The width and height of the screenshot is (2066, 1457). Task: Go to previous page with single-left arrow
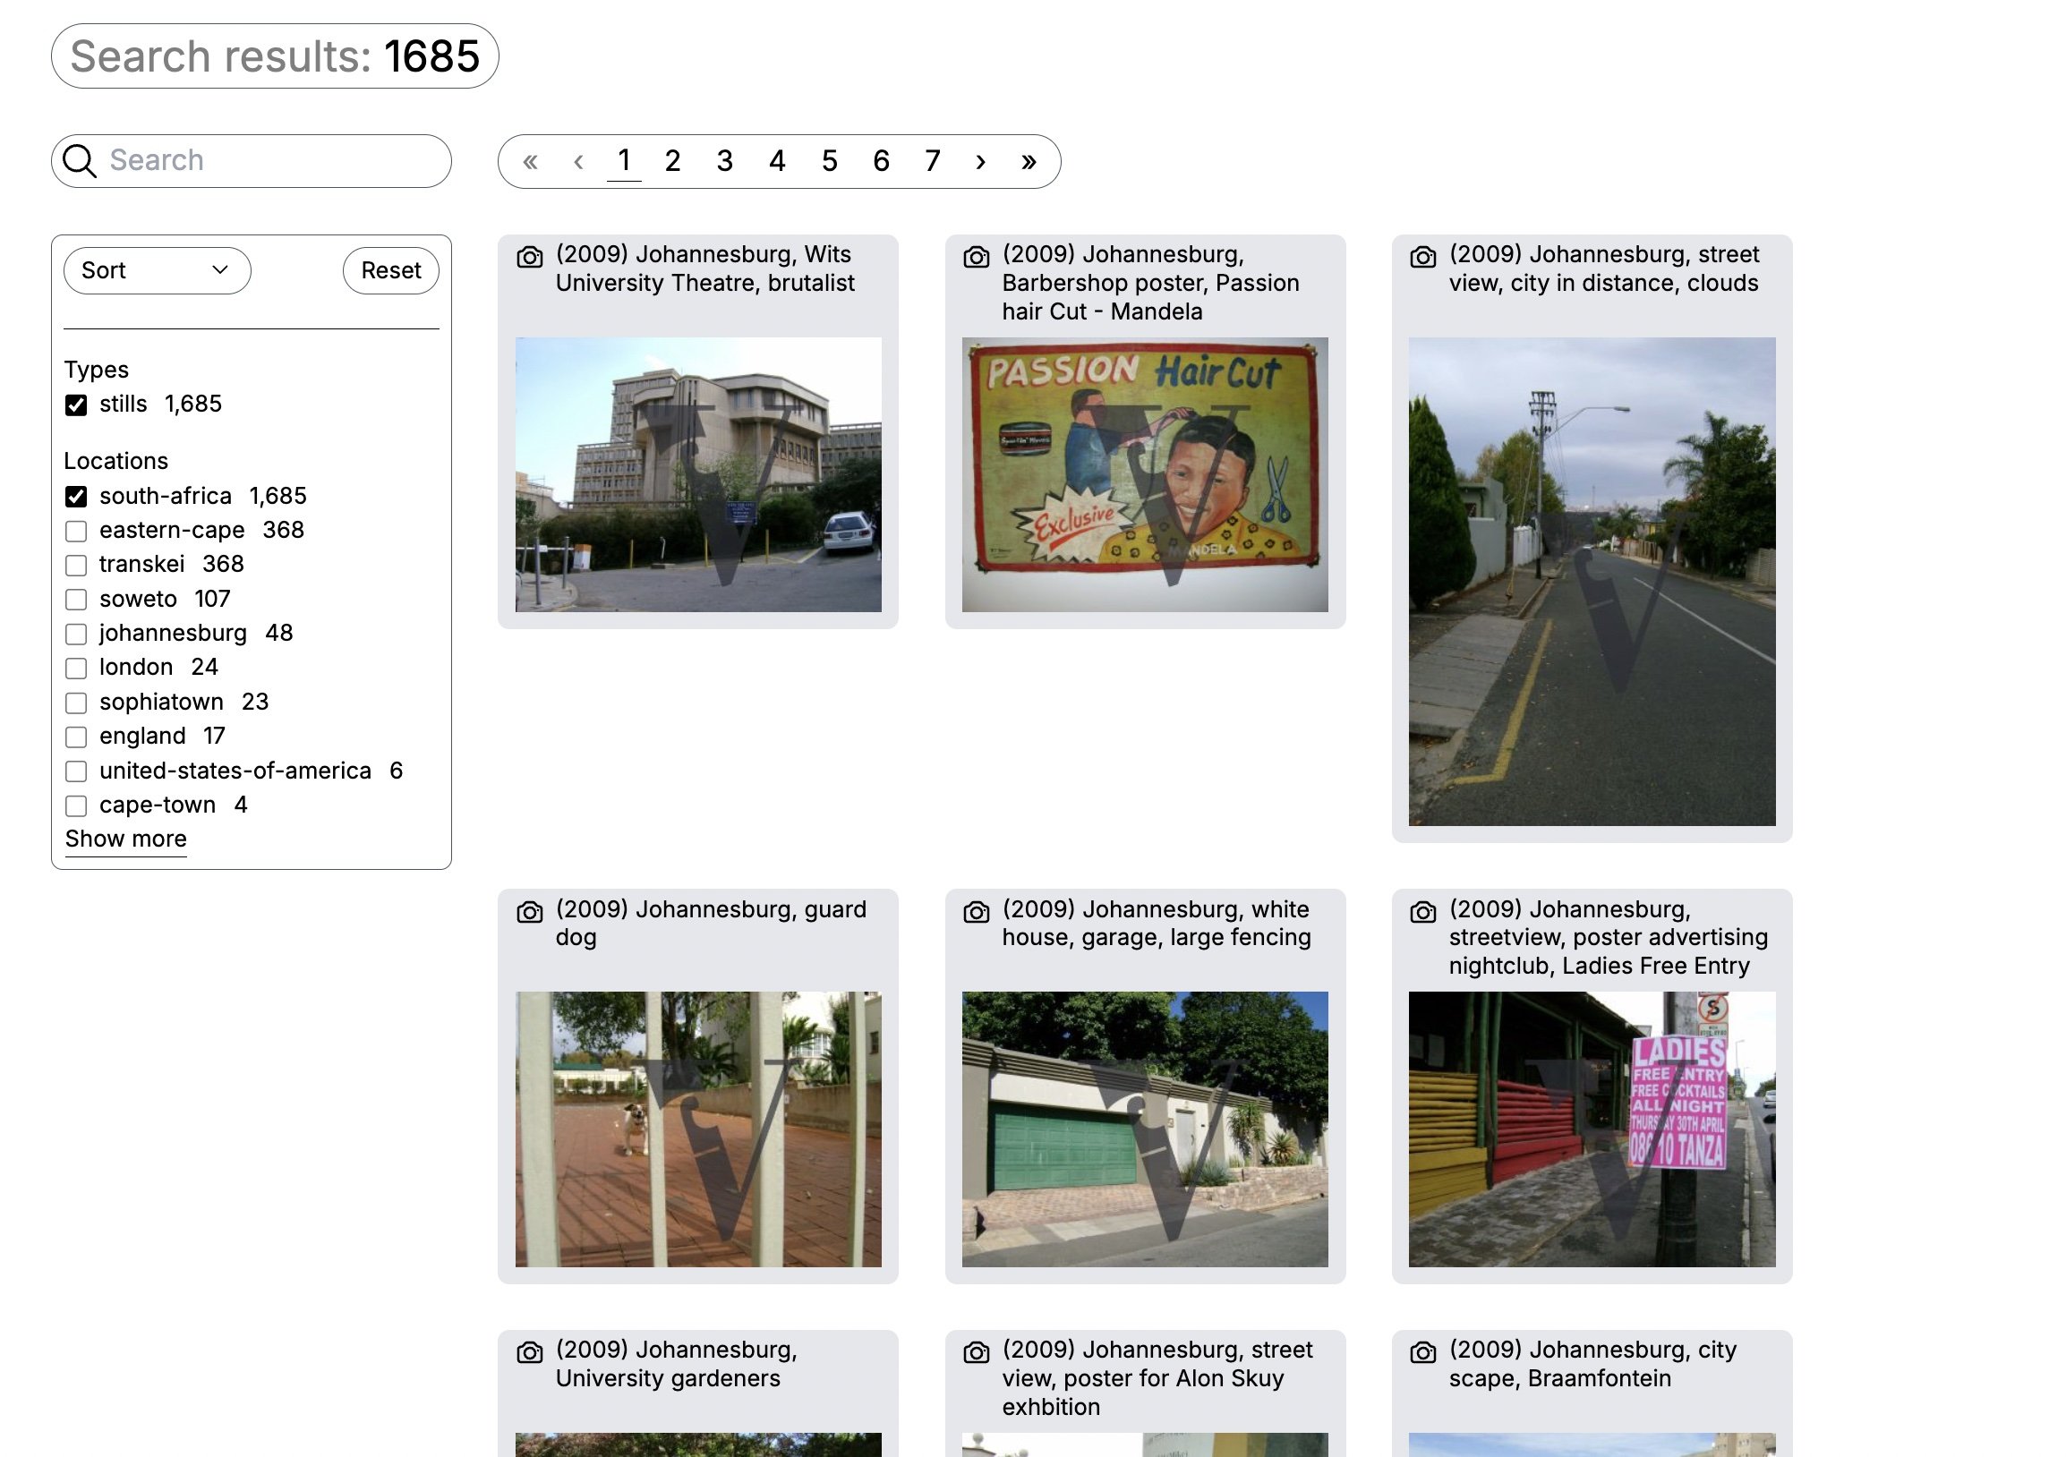[x=578, y=162]
